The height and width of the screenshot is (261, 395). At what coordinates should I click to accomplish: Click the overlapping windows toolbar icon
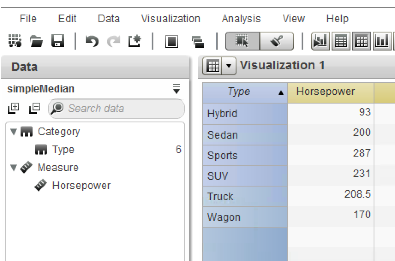click(198, 42)
